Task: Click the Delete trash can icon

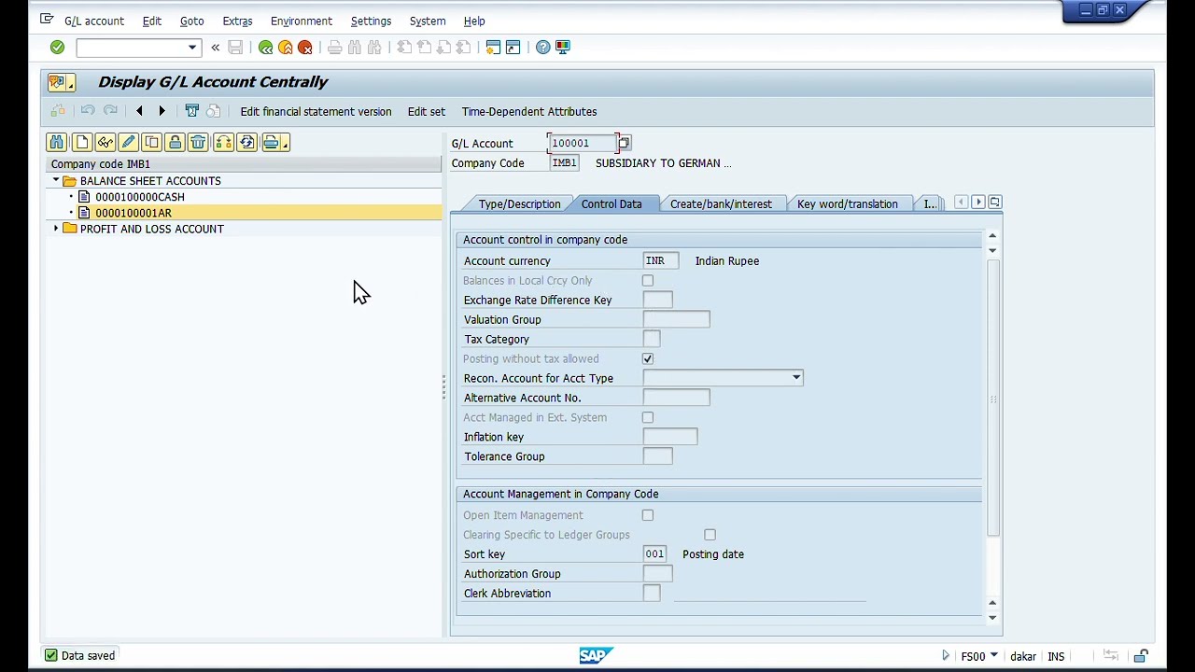Action: [x=198, y=143]
